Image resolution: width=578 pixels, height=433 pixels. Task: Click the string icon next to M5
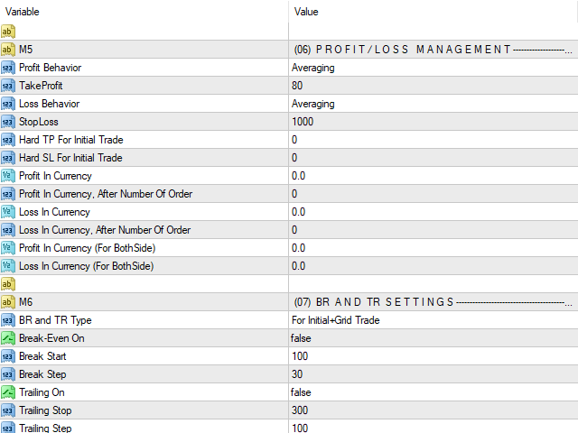tap(8, 50)
